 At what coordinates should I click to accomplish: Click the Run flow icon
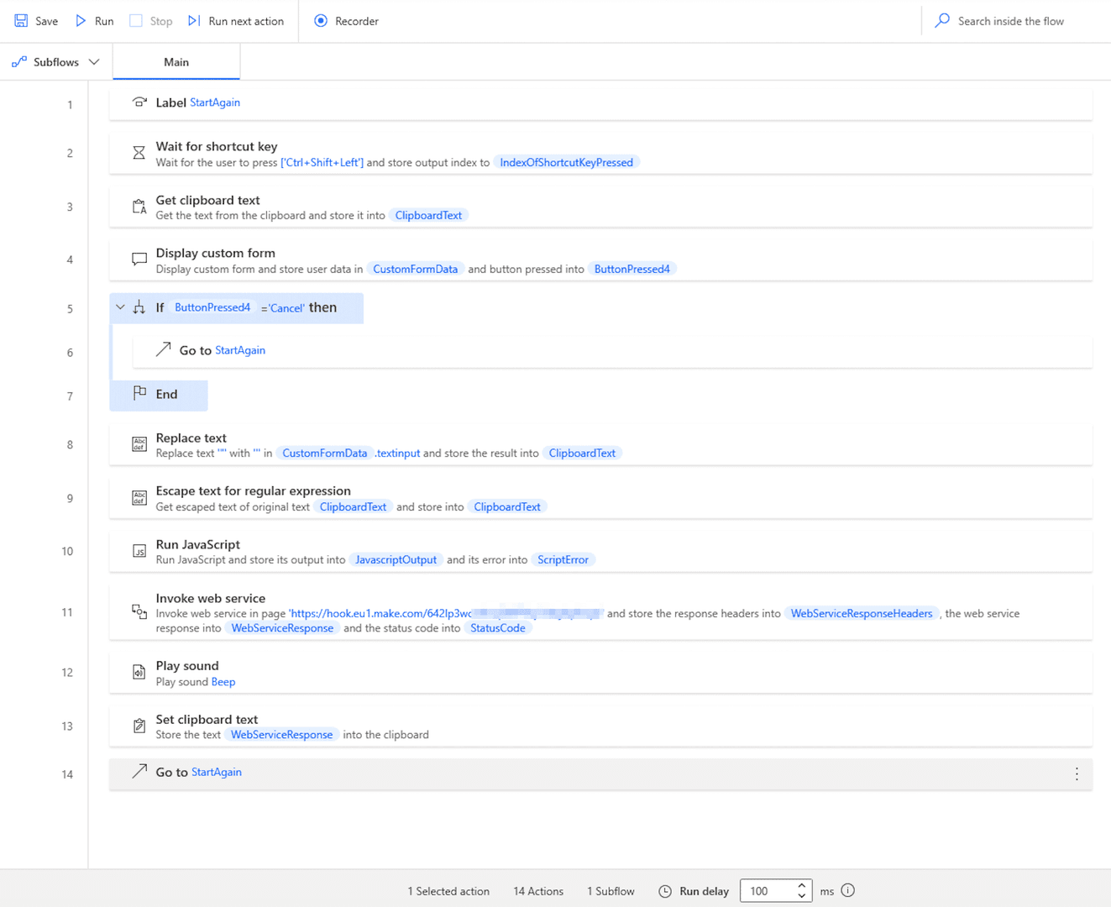81,20
